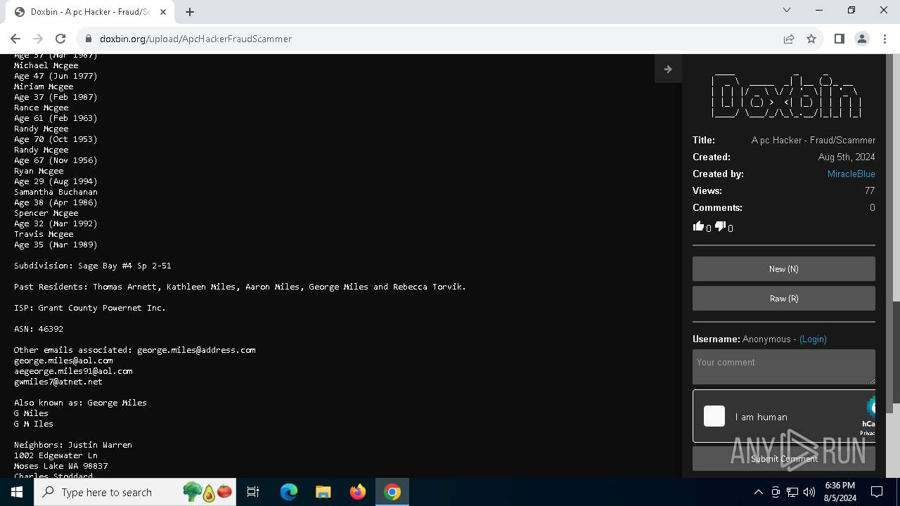Image resolution: width=900 pixels, height=506 pixels.
Task: Open the Chrome three-dot menu
Action: (x=885, y=39)
